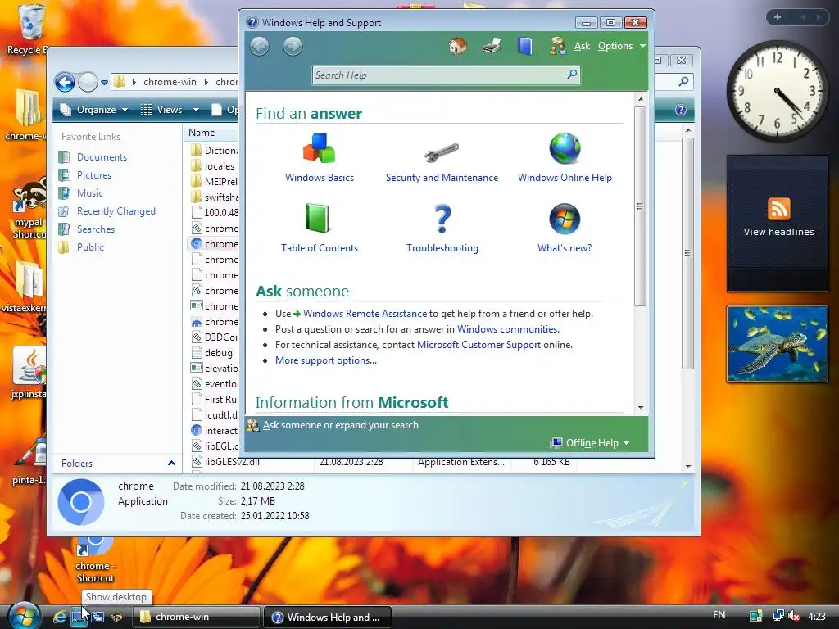Viewport: 839px width, 629px height.
Task: Open Music in Favorite Links
Action: tap(89, 193)
